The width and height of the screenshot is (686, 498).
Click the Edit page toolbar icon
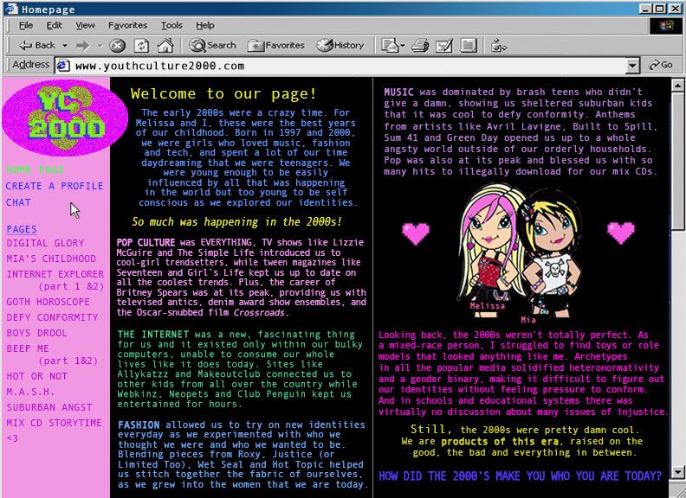click(443, 46)
